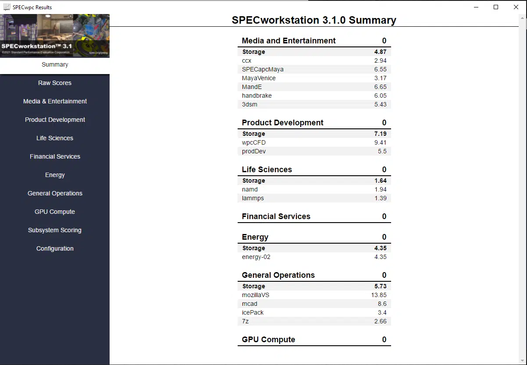Go to Media & Entertainment in sidebar
Screen dimensions: 527x365
pyautogui.click(x=55, y=101)
